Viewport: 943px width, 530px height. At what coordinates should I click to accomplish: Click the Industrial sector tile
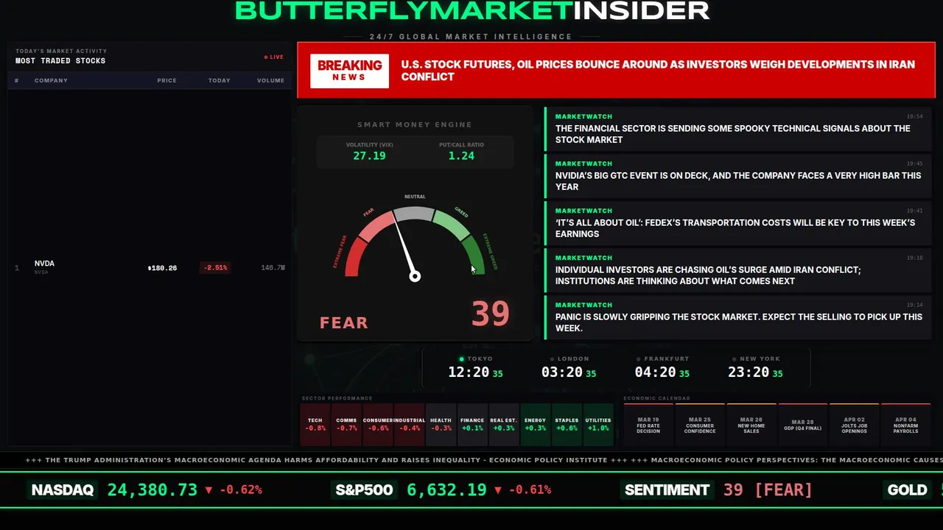point(410,425)
